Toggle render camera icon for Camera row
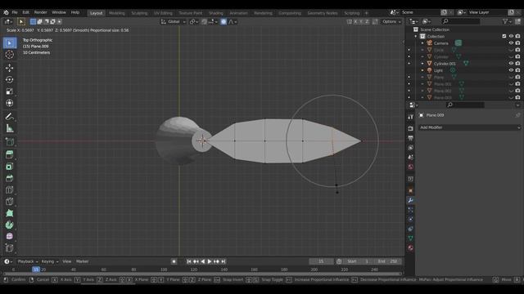This screenshot has height=294, width=524. 517,43
